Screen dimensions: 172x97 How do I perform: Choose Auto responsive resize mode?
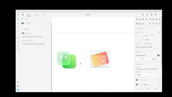pyautogui.click(x=142, y=59)
